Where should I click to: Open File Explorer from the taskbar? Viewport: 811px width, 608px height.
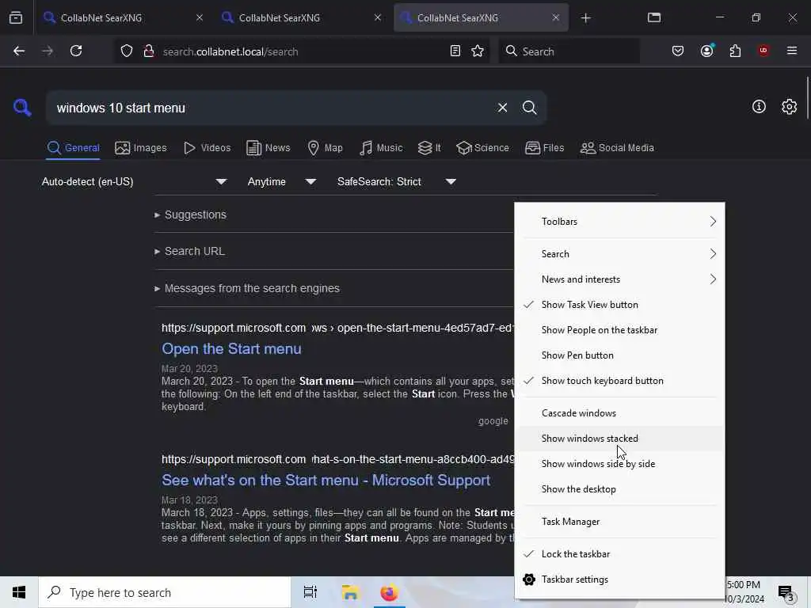(x=350, y=592)
